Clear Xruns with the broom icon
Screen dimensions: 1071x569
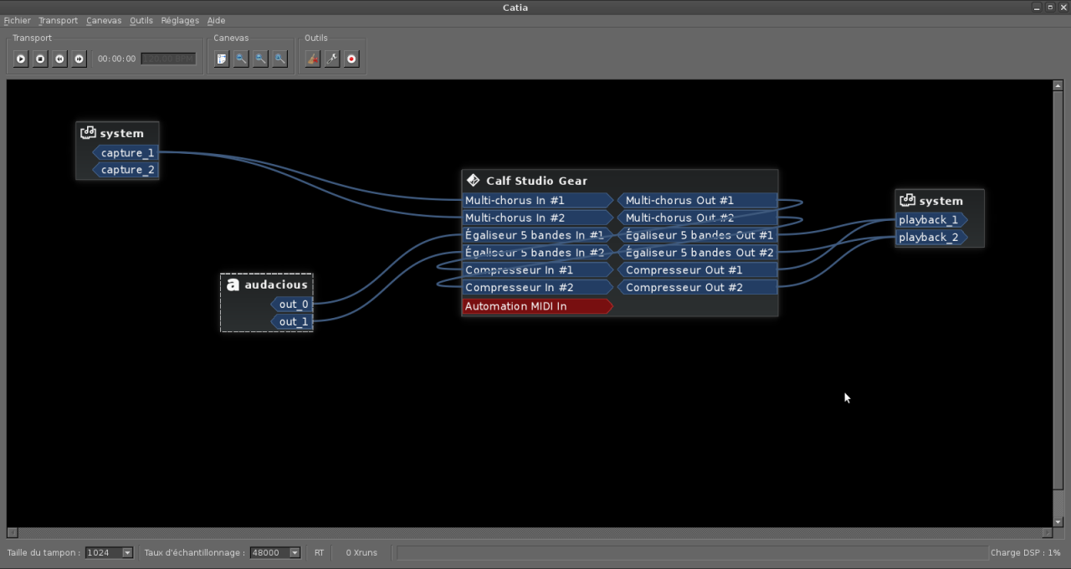[313, 59]
